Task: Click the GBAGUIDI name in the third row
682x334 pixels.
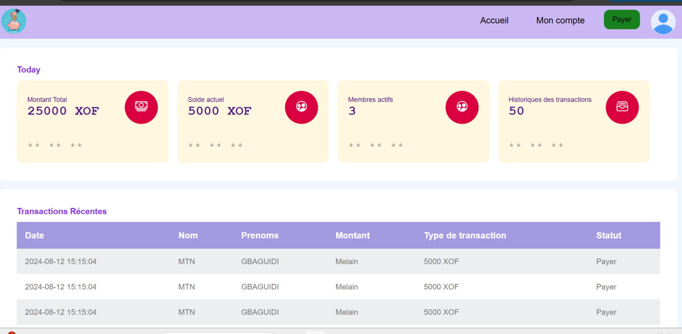Action: [x=260, y=312]
